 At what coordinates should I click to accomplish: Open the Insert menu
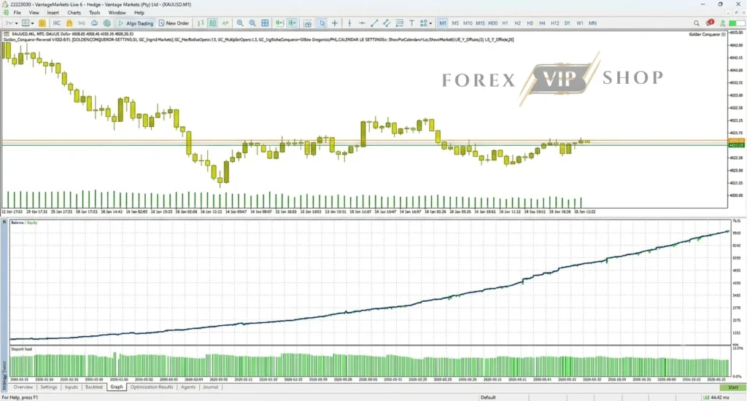tap(53, 13)
